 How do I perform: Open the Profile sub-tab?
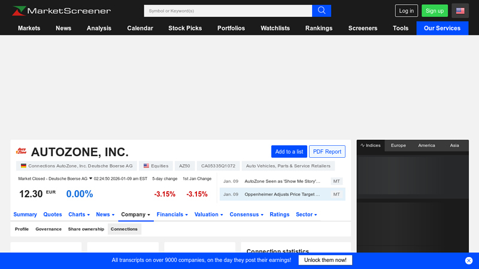coord(22,229)
